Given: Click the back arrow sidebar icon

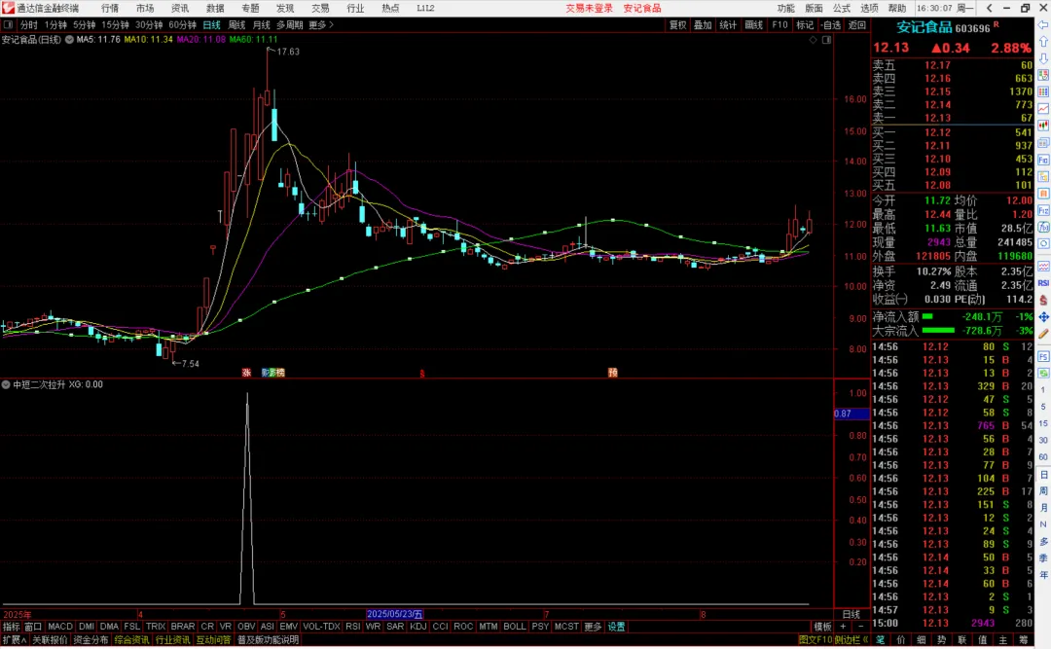Looking at the screenshot, I should click(x=1043, y=24).
